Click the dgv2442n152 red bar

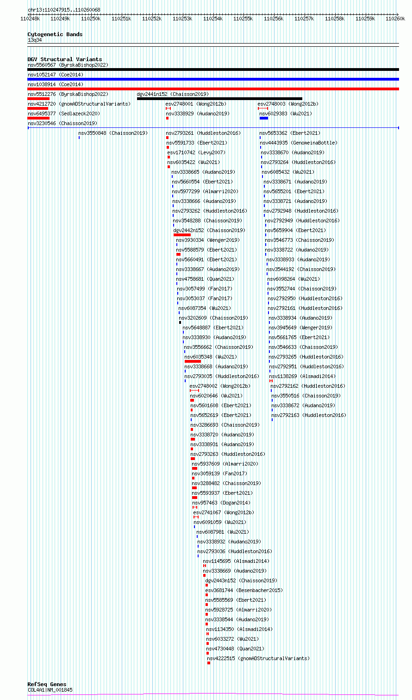[182, 235]
